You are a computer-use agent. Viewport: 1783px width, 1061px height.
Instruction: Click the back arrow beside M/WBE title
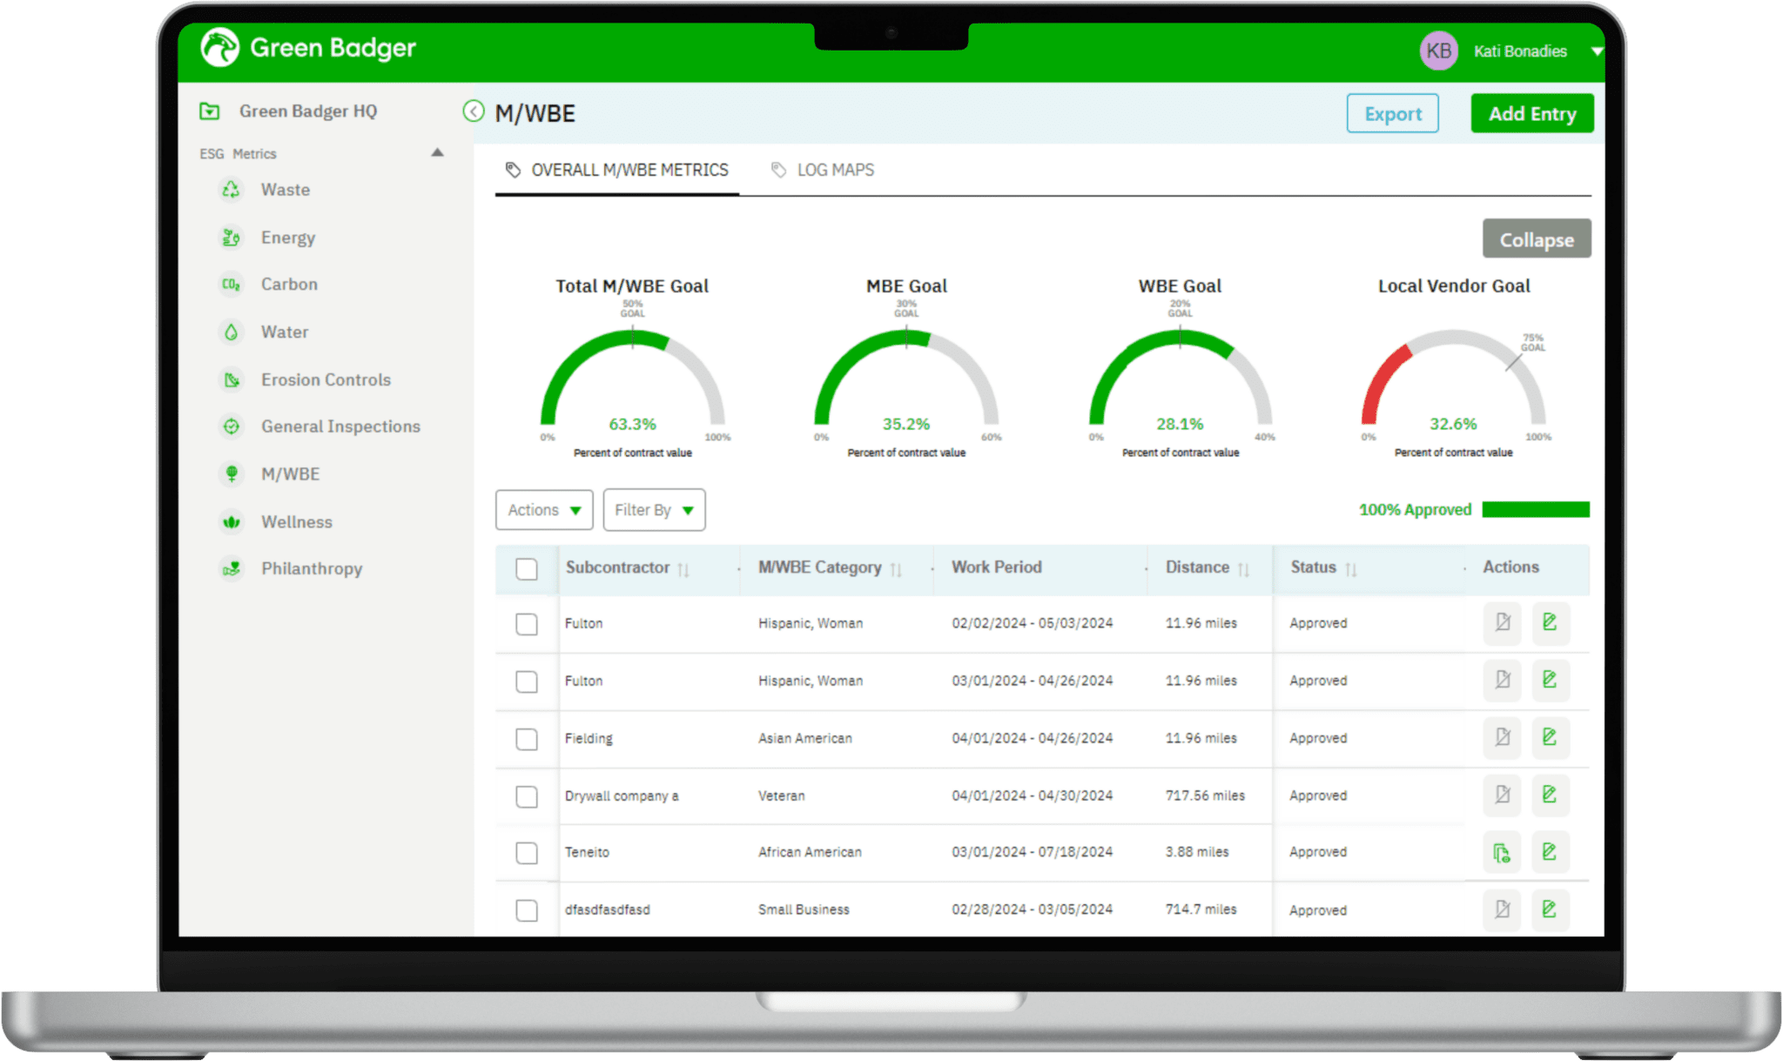pos(474,111)
